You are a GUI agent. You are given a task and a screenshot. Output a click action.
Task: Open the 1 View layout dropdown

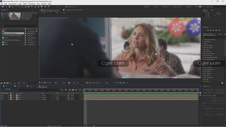coord(108,83)
